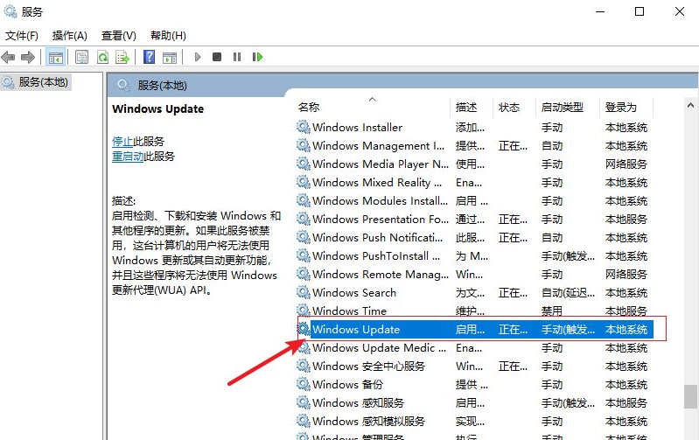Click the services list scrollbar thumb
The width and height of the screenshot is (699, 440).
pyautogui.click(x=690, y=397)
